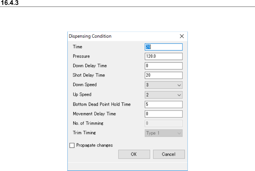Click the Trim Timing label text
The height and width of the screenshot is (171, 255).
(x=84, y=133)
